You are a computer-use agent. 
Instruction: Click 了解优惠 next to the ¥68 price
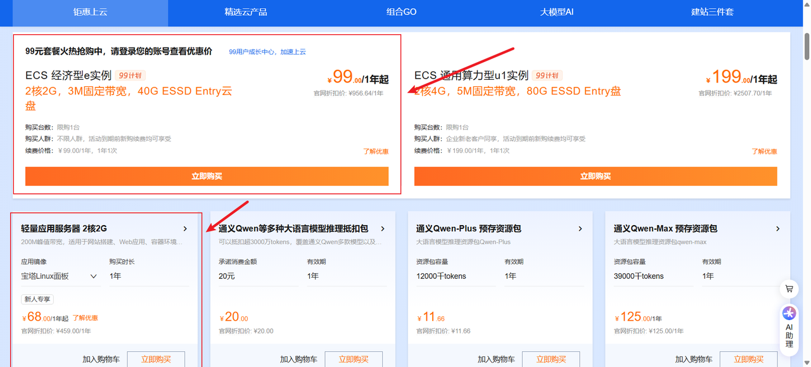pos(85,318)
